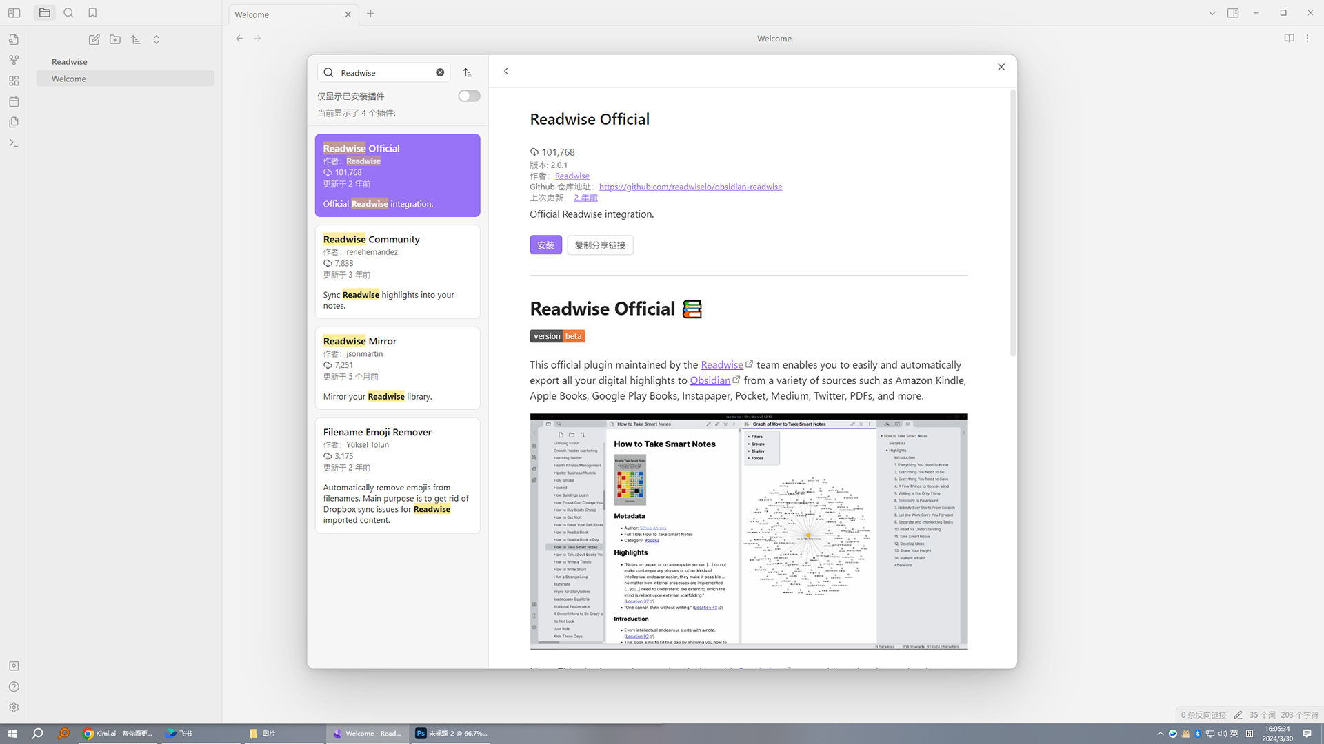This screenshot has width=1324, height=744.
Task: Toggle left sidebar collapse icon
Action: coord(14,12)
